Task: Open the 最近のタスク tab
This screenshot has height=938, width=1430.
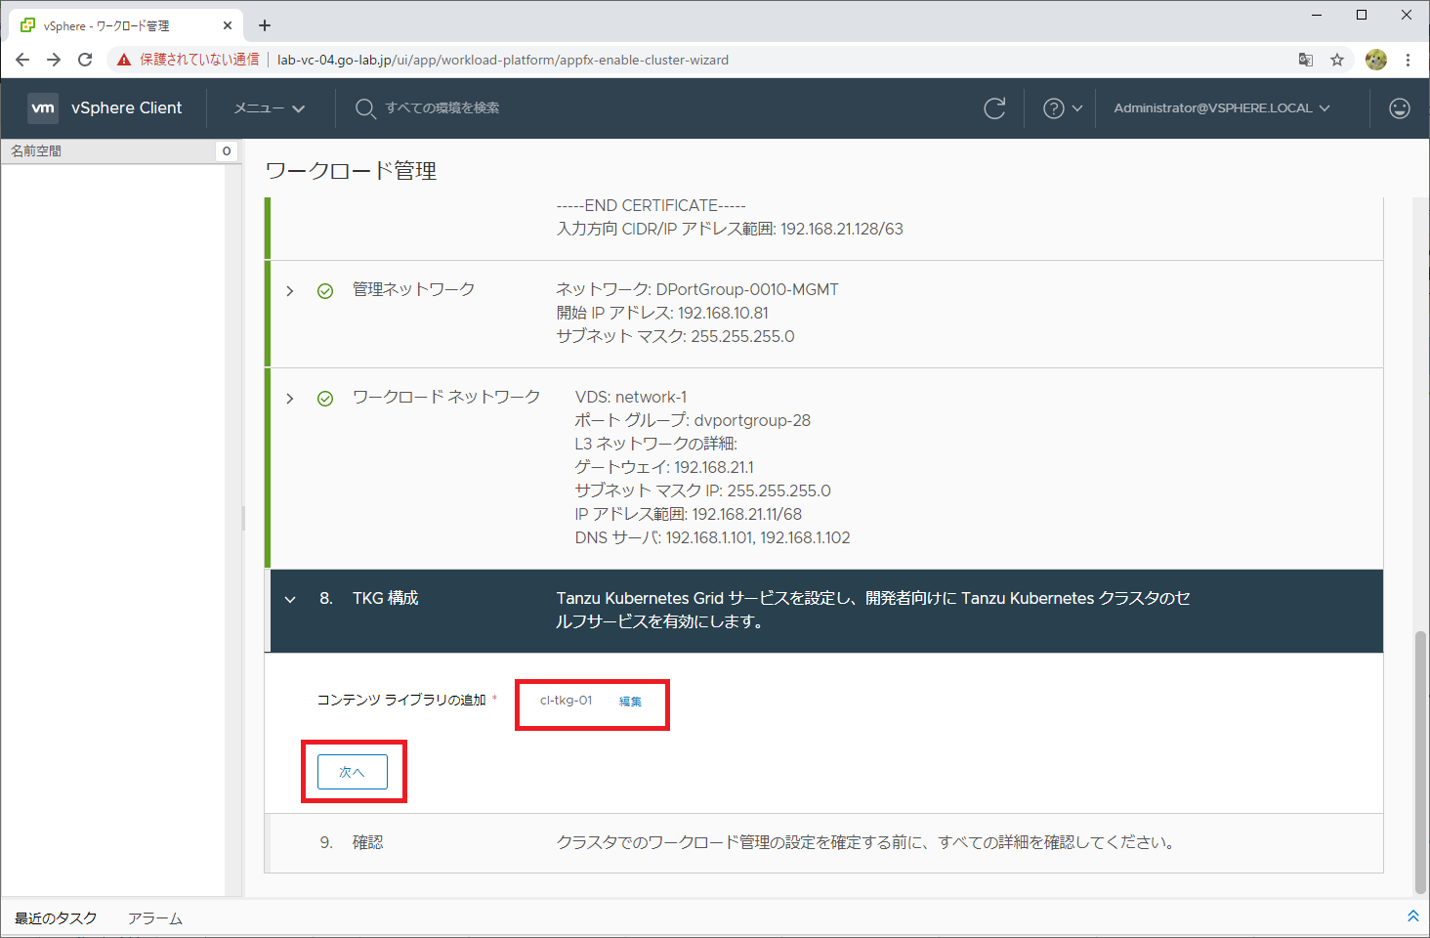Action: 56,918
